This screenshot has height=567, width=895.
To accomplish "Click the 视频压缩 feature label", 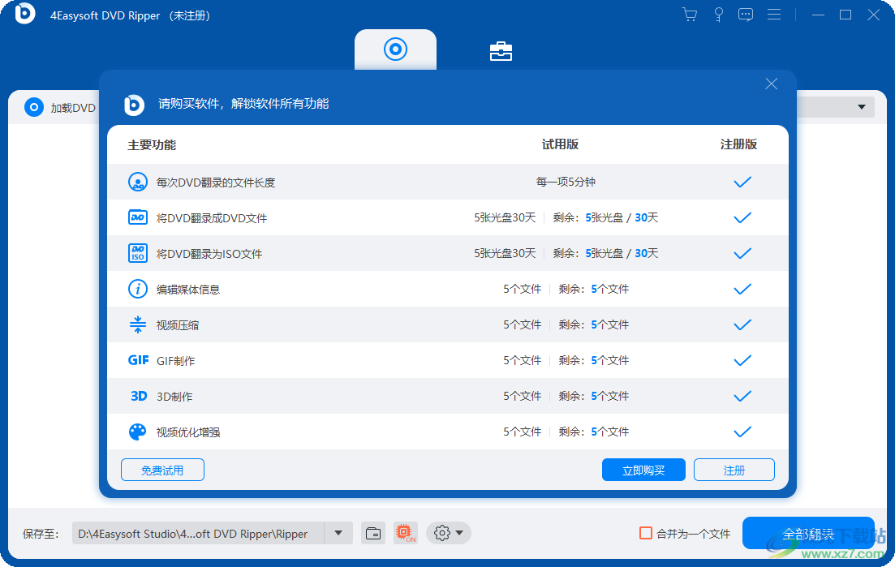I will point(178,325).
